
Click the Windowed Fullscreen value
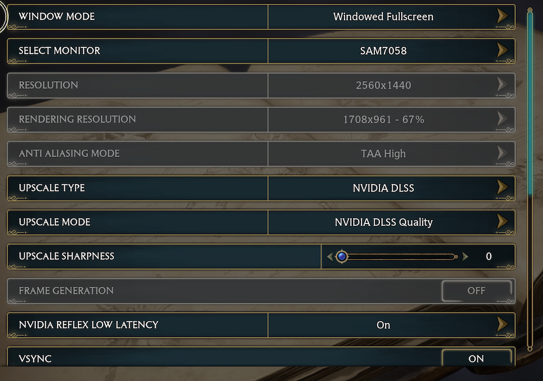(x=383, y=16)
